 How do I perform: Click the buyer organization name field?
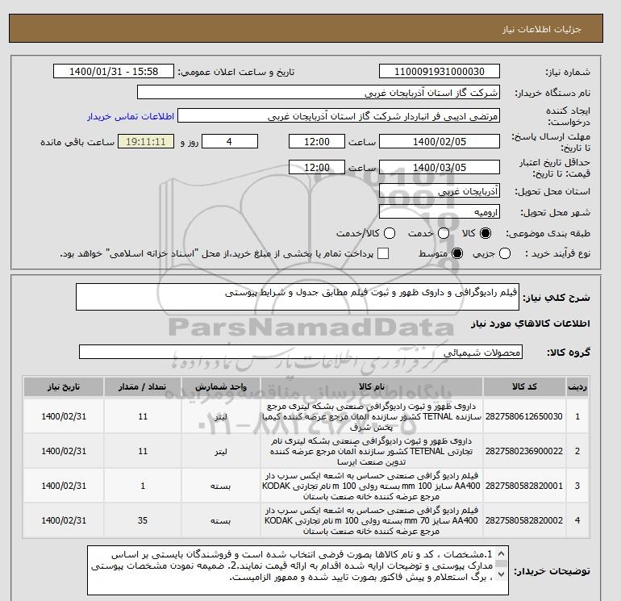click(x=318, y=92)
